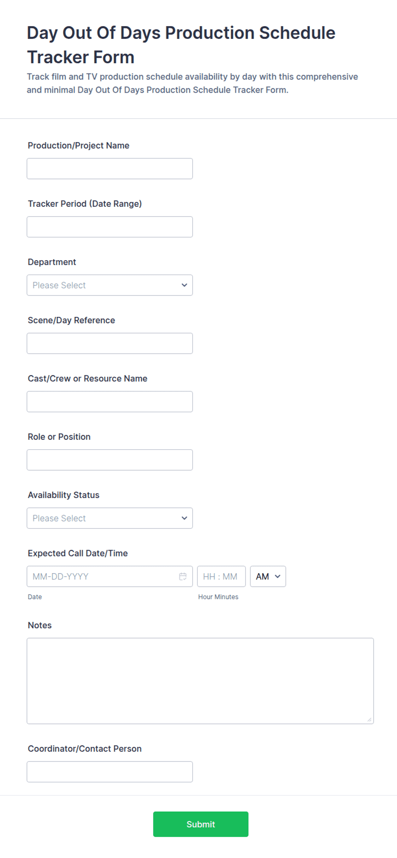Click inside the Notes text area

coord(200,681)
